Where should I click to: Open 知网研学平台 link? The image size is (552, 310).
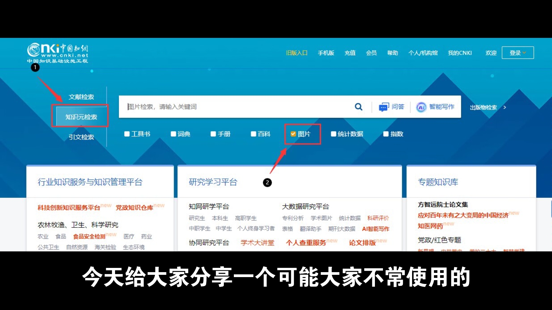[209, 207]
